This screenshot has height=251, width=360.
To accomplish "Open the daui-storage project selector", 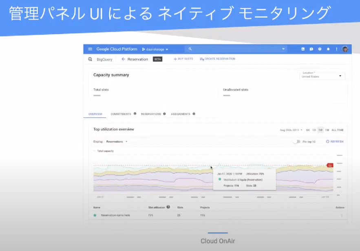I will click(x=155, y=49).
